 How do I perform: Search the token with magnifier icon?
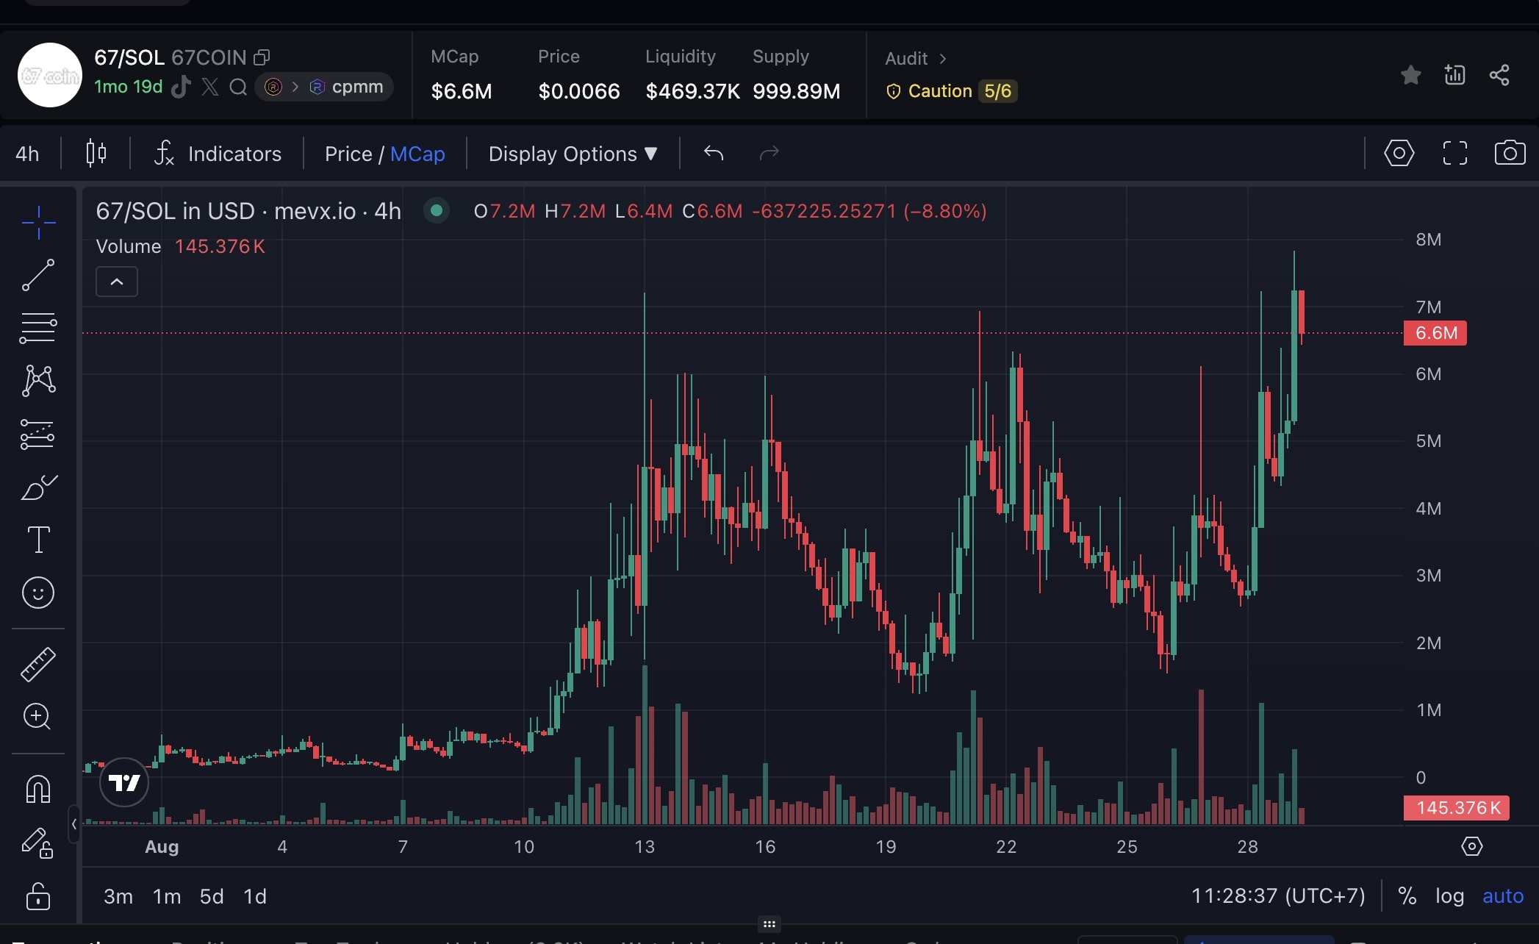tap(238, 87)
